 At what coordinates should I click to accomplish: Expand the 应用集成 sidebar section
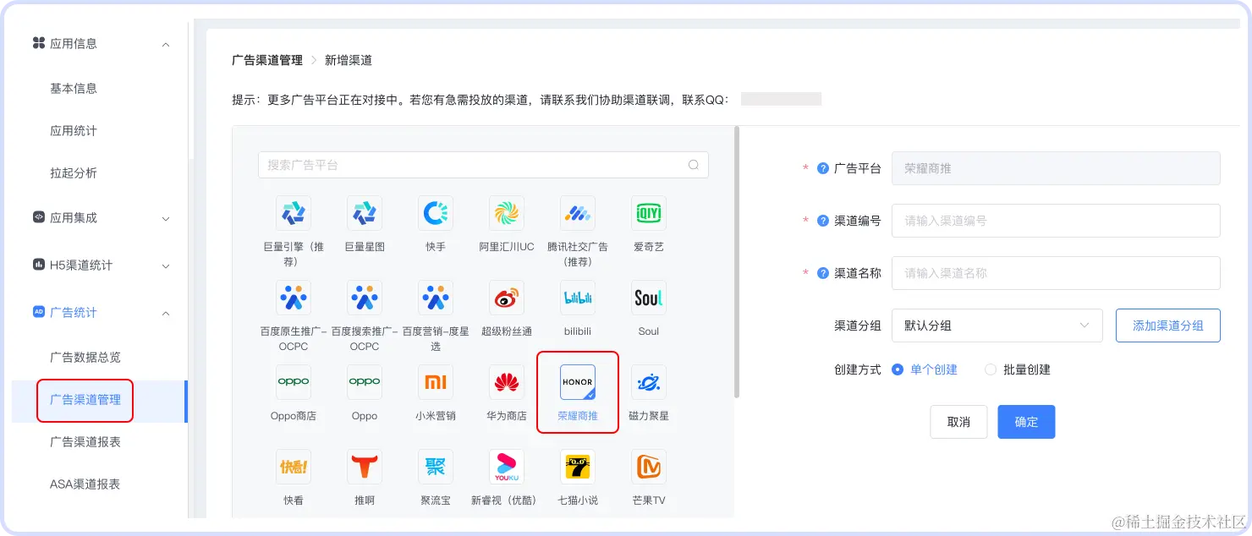click(166, 218)
